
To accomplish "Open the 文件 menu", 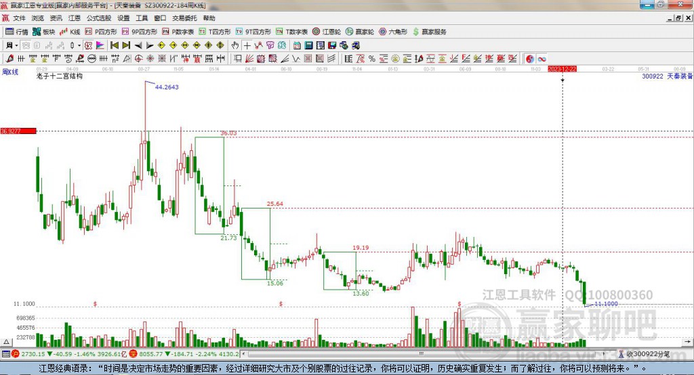I will 20,18.
